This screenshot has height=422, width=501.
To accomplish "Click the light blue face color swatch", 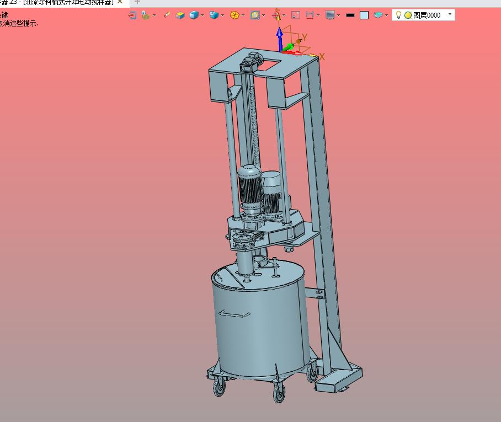I will coord(364,15).
